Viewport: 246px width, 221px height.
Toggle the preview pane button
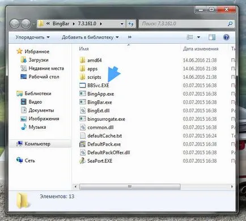(212, 37)
